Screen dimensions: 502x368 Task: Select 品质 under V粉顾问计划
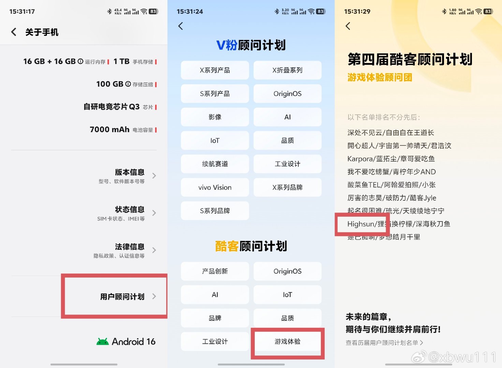(x=287, y=140)
